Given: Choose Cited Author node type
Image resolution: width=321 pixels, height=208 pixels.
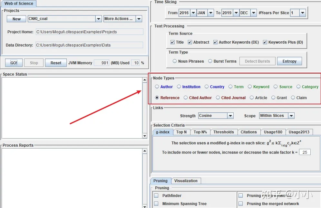Looking at the screenshot, I should (x=186, y=98).
